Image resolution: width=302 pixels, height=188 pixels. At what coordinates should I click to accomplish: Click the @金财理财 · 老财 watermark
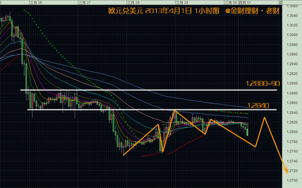pos(252,11)
